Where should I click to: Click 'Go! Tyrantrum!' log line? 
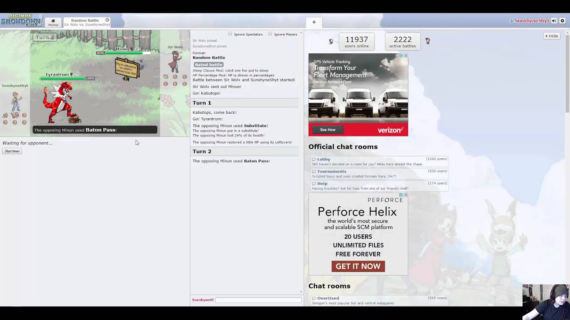208,119
